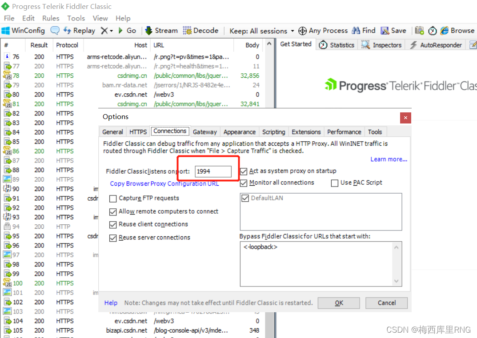Switch to the Get Started tab
This screenshot has width=477, height=338.
(296, 44)
